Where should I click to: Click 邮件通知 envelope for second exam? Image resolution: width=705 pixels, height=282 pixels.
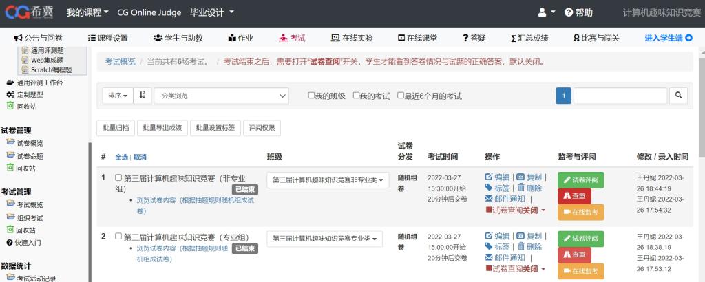[489, 257]
